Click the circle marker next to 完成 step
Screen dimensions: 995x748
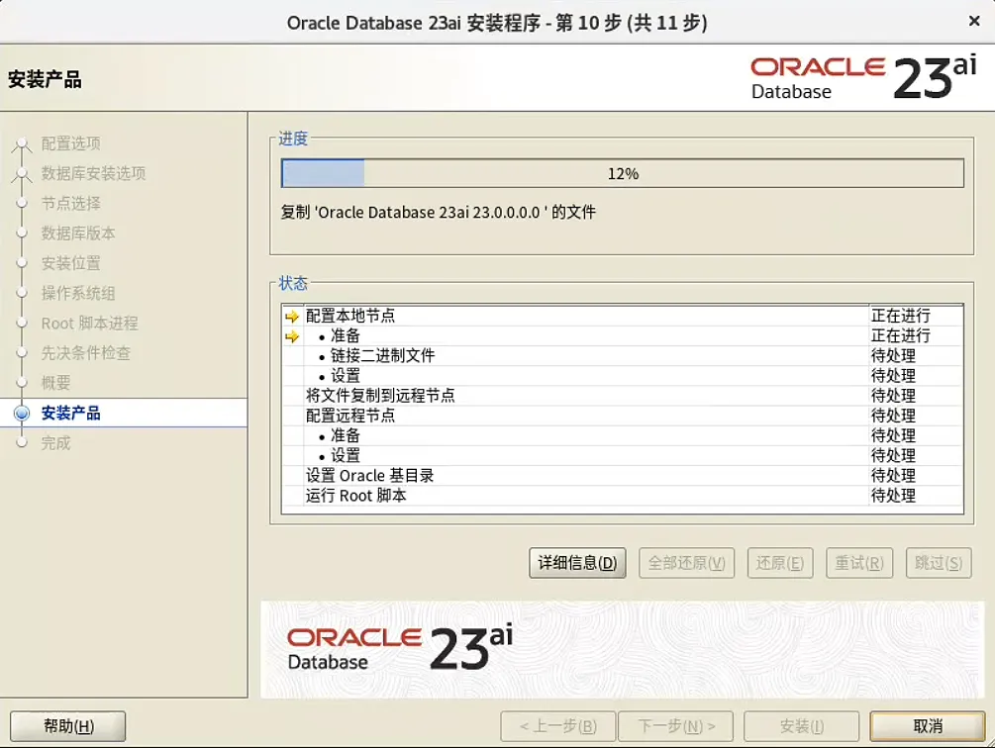(20, 442)
